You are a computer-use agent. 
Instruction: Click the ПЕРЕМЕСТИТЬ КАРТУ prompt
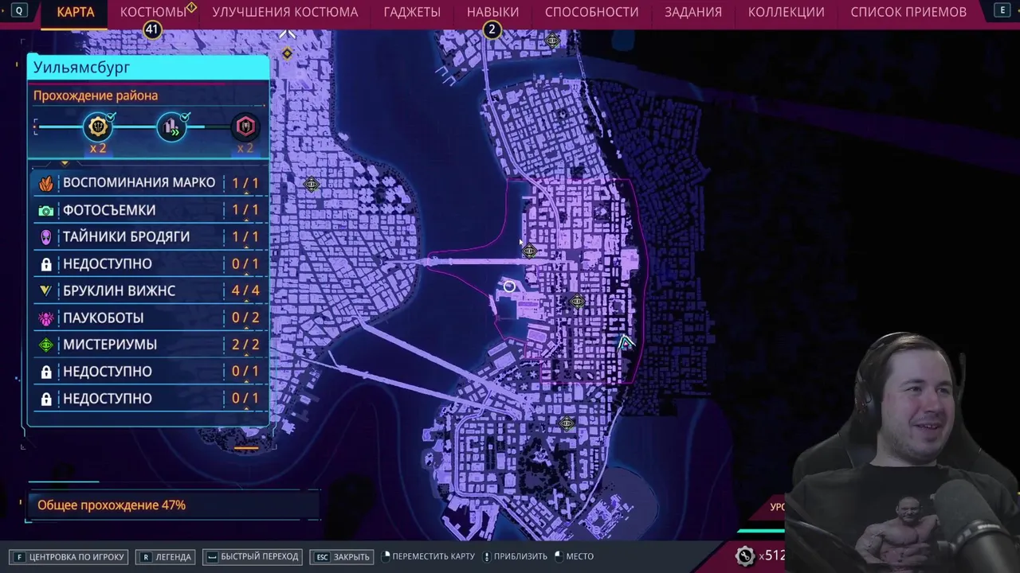pyautogui.click(x=430, y=556)
